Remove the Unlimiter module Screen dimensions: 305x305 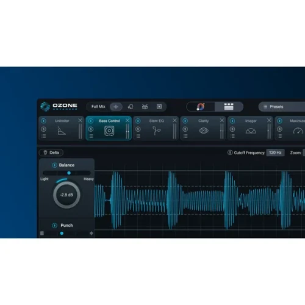coord(81,120)
